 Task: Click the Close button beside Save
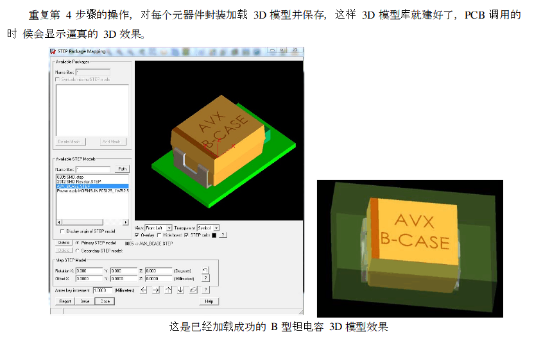point(105,301)
